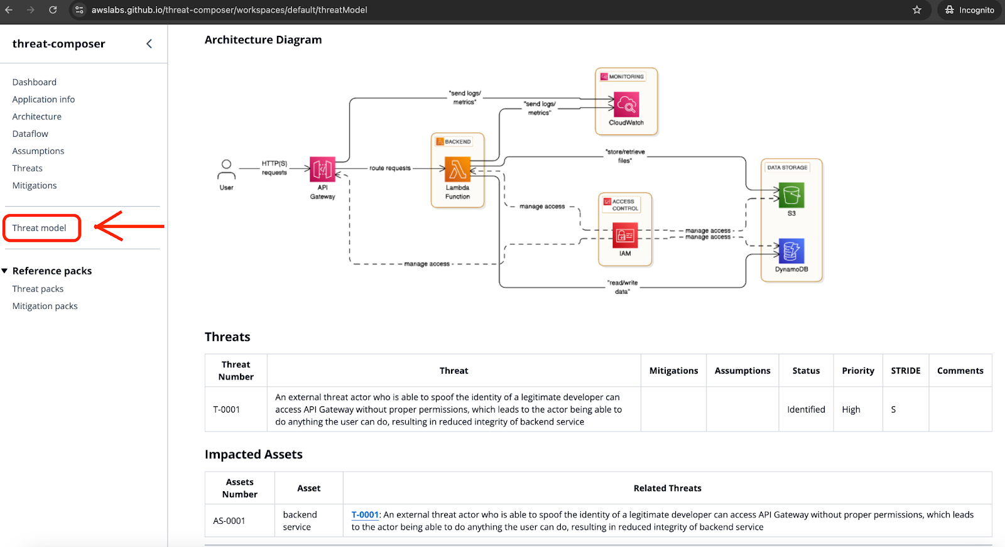Click the User icon in the diagram

click(x=226, y=170)
